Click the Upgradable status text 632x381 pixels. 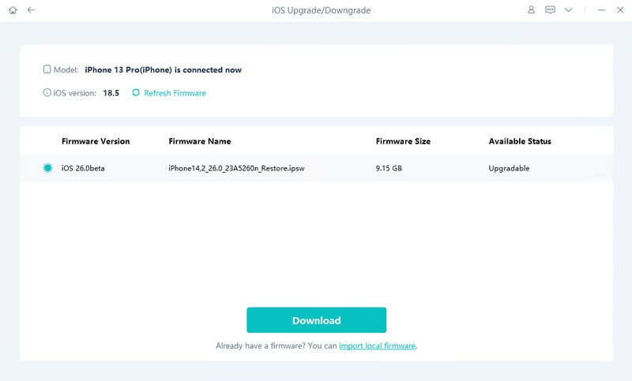(509, 168)
